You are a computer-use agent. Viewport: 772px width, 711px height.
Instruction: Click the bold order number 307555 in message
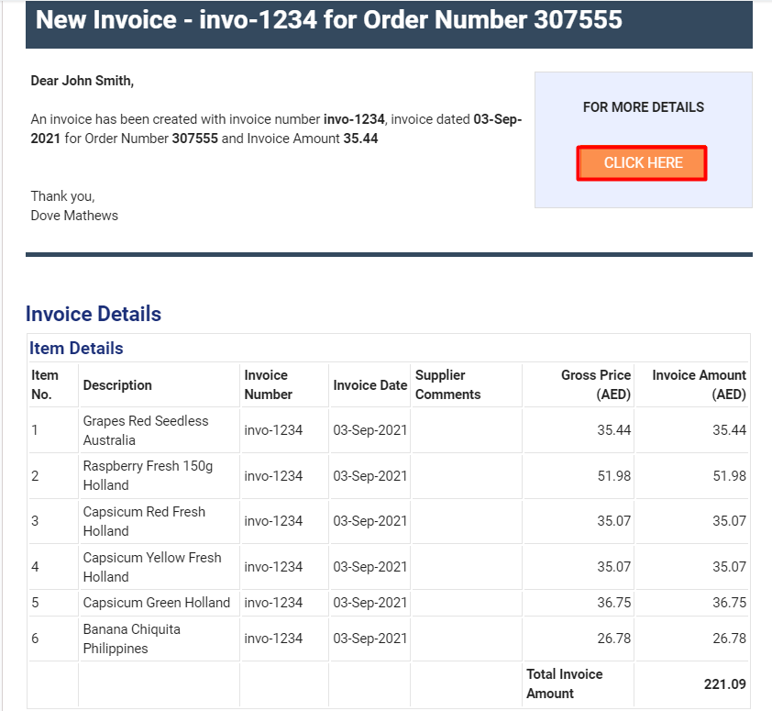coord(195,139)
